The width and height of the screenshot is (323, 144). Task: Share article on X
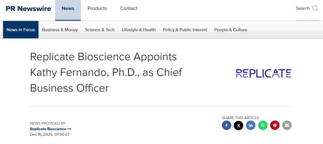[x=239, y=125]
